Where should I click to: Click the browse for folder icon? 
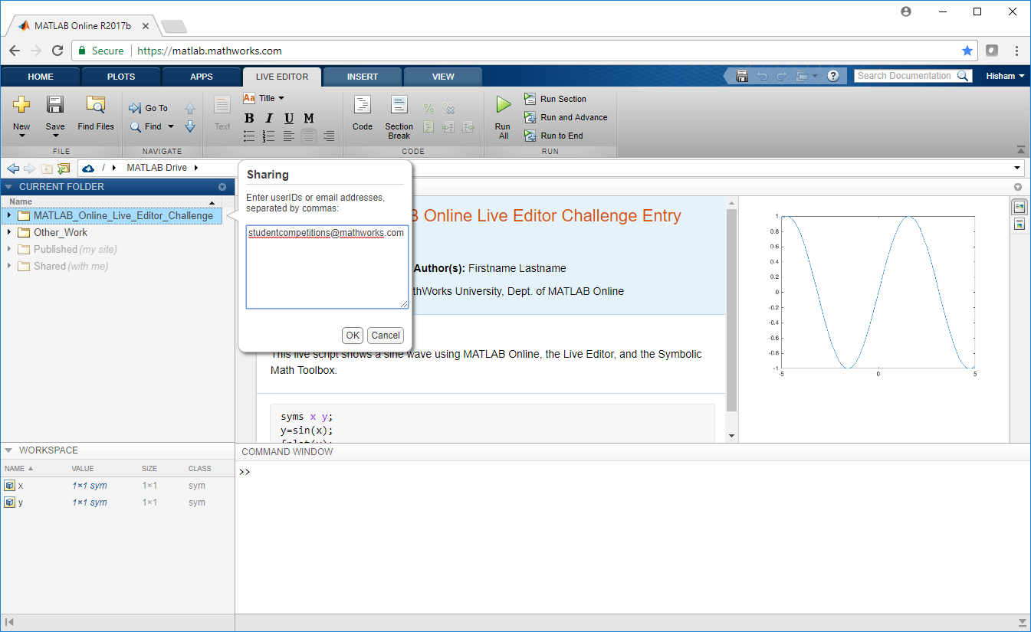(x=64, y=168)
